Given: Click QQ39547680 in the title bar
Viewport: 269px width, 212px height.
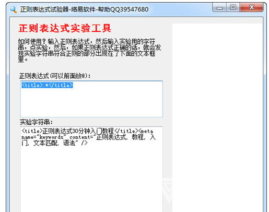Looking at the screenshot, I should tap(129, 9).
